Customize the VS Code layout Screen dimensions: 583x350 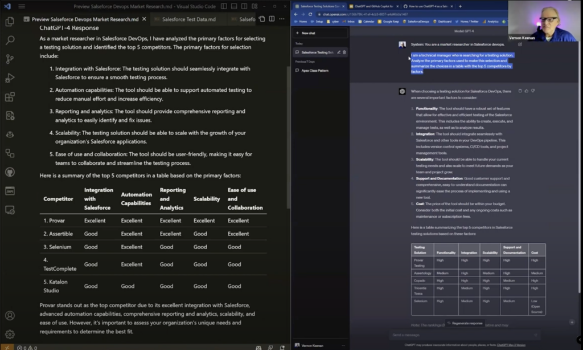(x=254, y=6)
